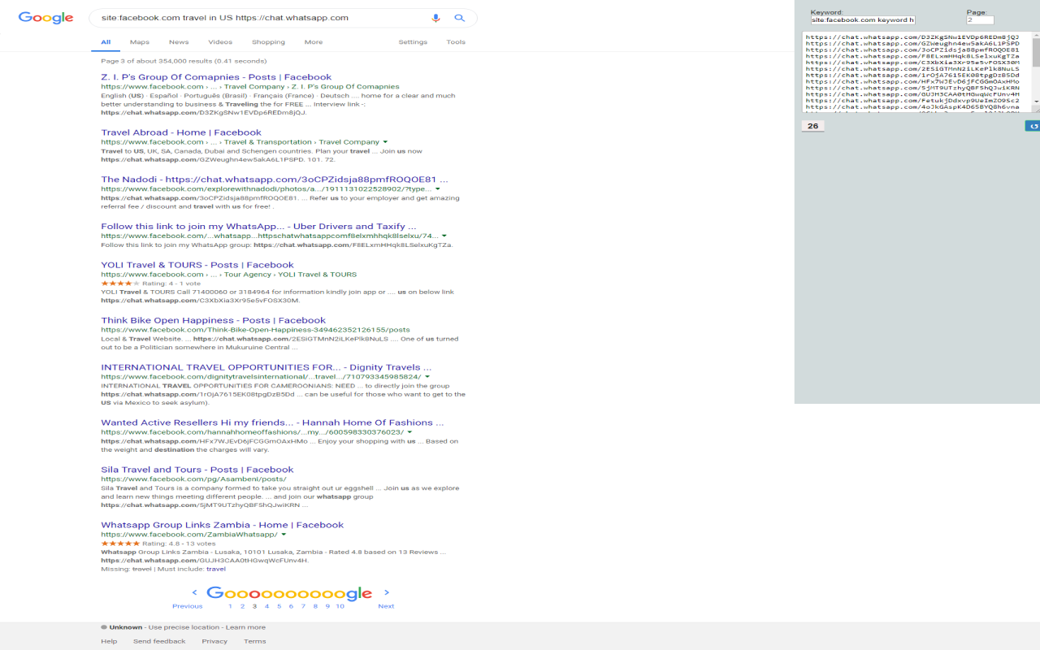Click the previous-page arrow in pagination
1040x650 pixels.
click(x=195, y=593)
